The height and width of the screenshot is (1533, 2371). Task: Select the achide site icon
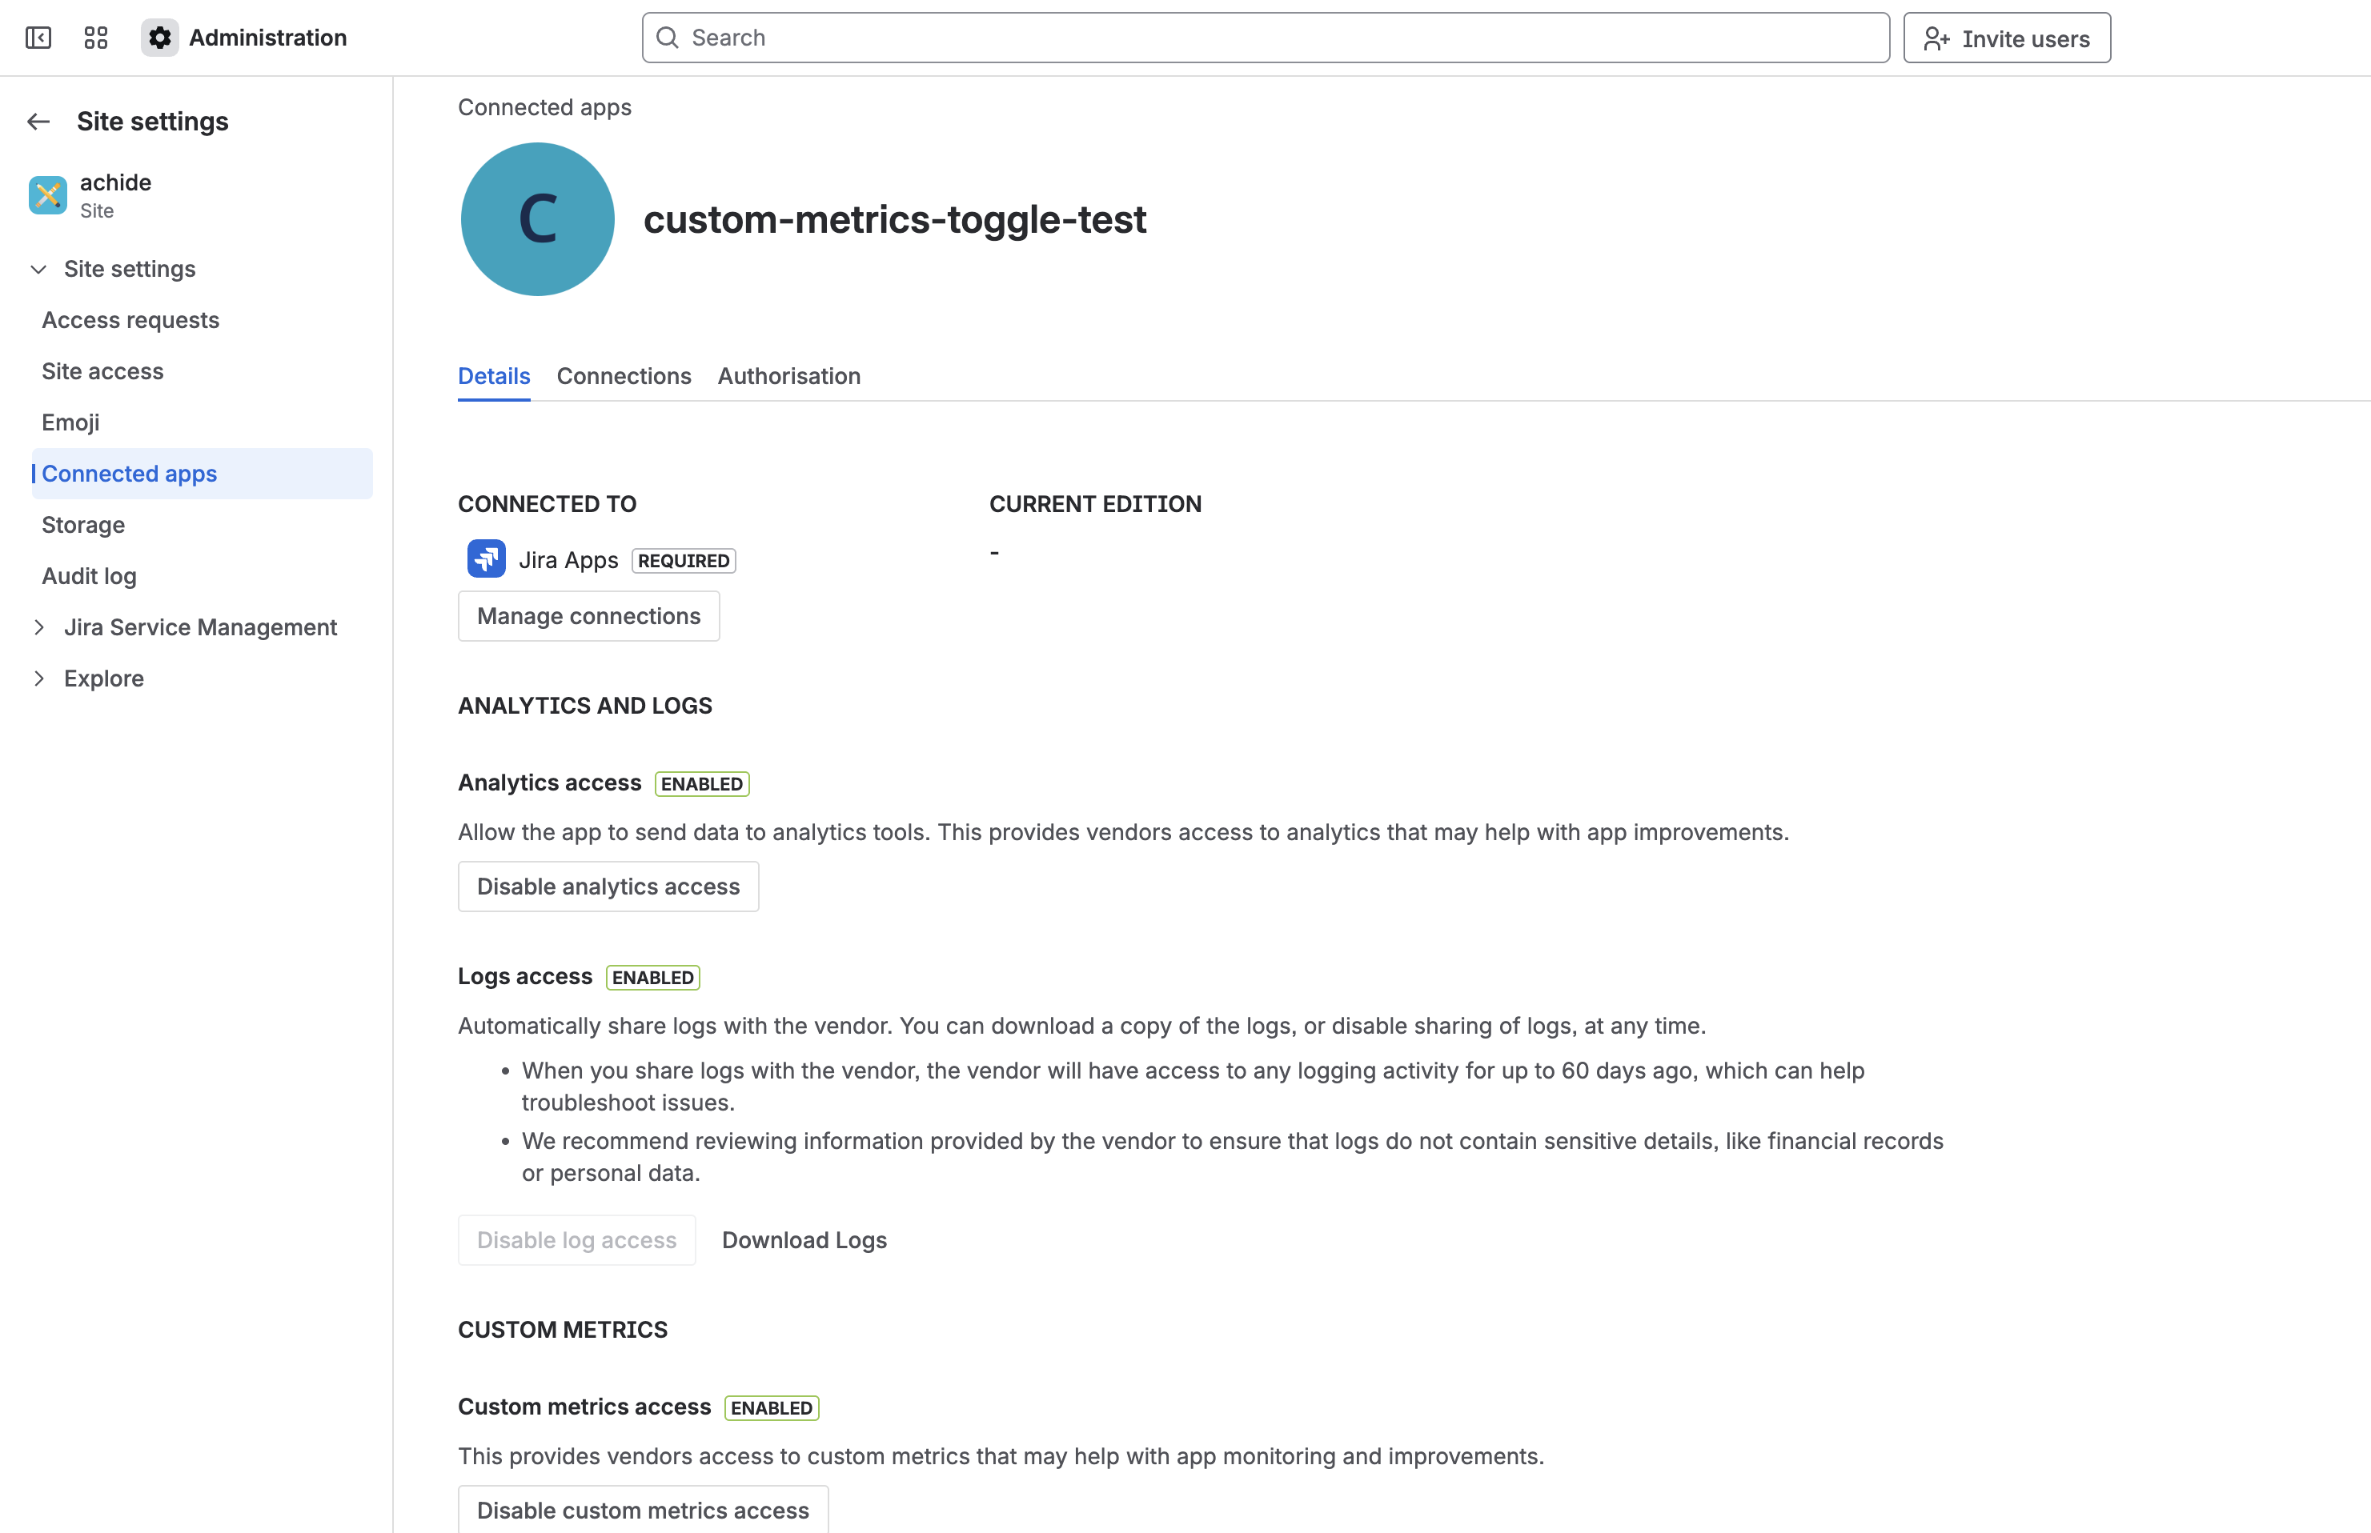[x=48, y=195]
